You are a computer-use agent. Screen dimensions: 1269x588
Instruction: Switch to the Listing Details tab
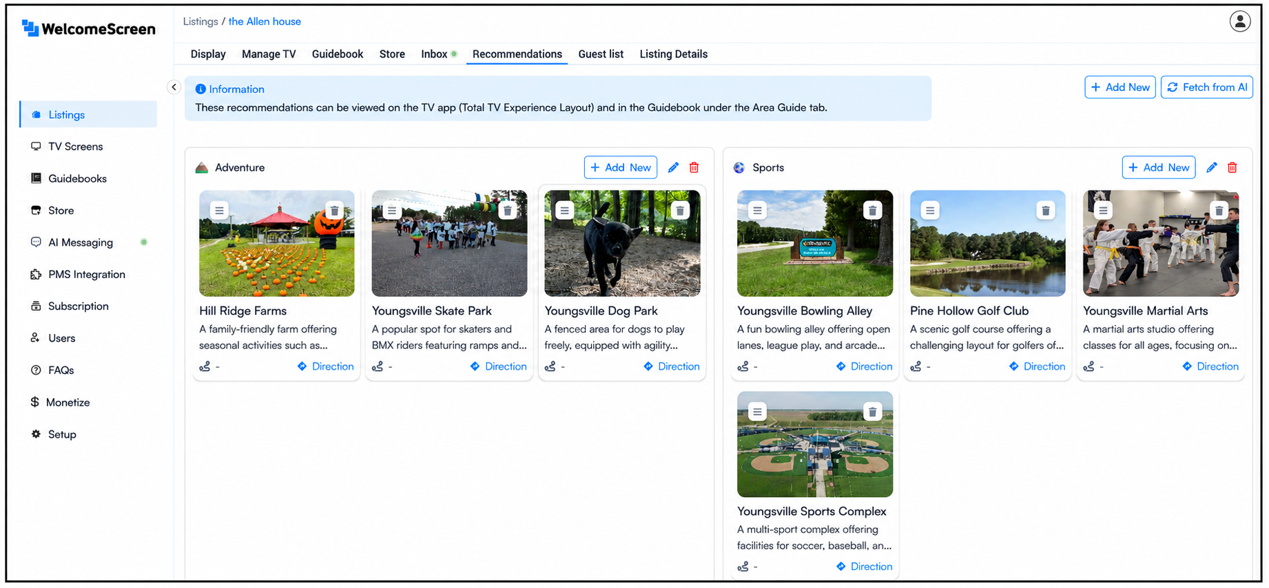(x=674, y=54)
